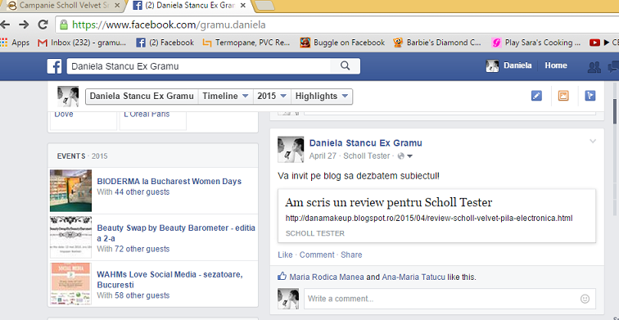Click post author Daniela Stancu Ex Gramu
Image resolution: width=619 pixels, height=320 pixels.
tap(365, 143)
